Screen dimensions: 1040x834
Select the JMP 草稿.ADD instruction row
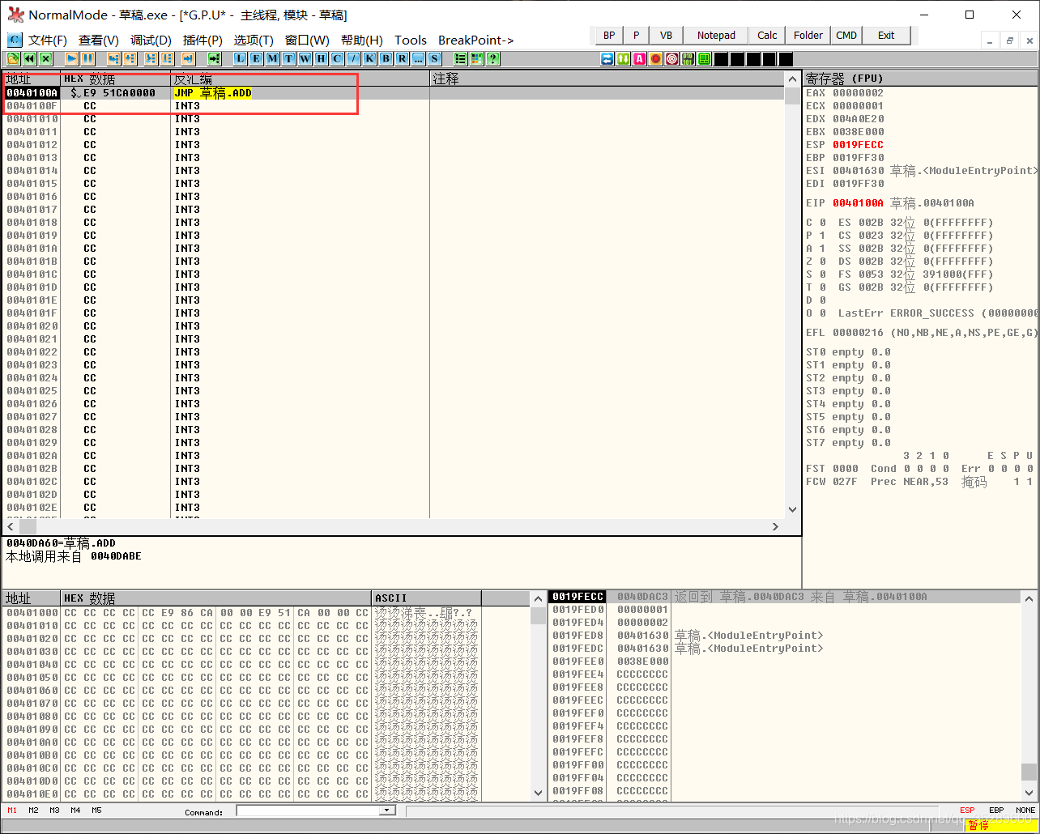tap(394, 93)
